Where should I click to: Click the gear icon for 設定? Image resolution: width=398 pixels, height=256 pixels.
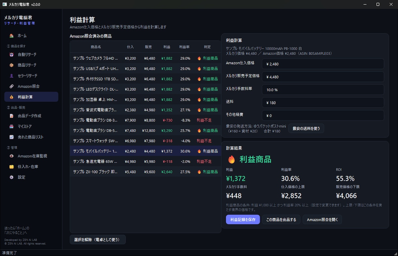tap(11, 177)
